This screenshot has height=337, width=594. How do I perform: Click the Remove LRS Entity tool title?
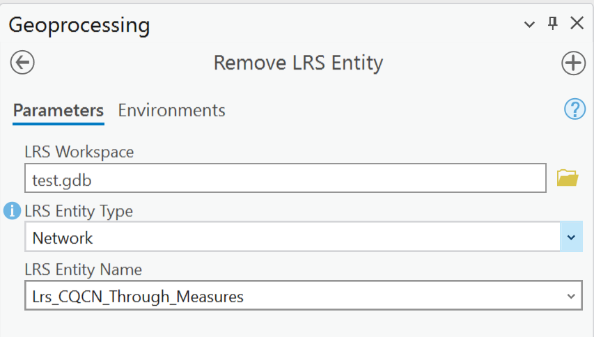click(298, 63)
